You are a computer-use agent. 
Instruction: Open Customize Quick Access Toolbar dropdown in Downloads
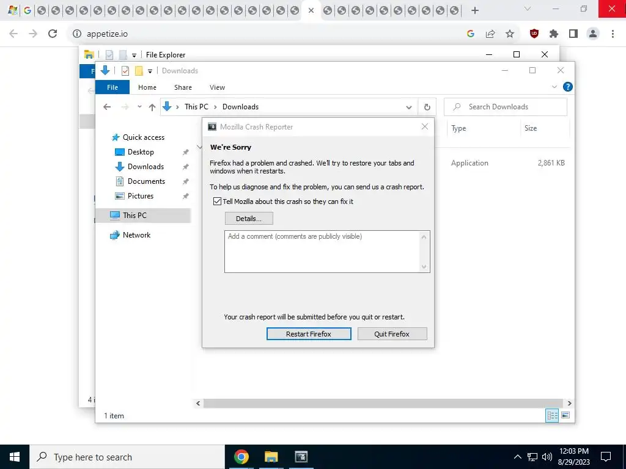pyautogui.click(x=150, y=71)
